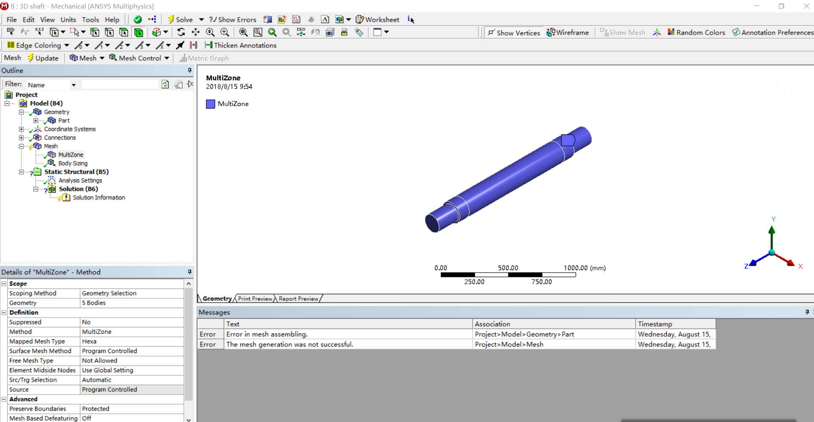The width and height of the screenshot is (814, 422).
Task: Click the Solve button
Action: pyautogui.click(x=180, y=20)
